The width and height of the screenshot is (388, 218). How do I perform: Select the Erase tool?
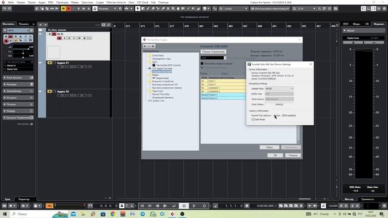pos(153,8)
